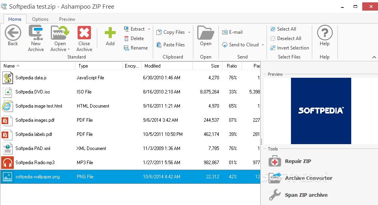Collapse the ribbon with the chevron
This screenshot has width=378, height=205.
tap(374, 57)
